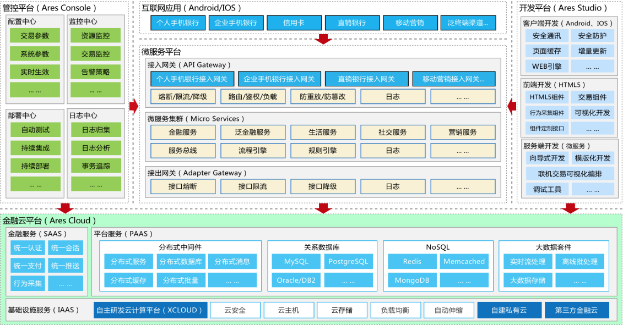This screenshot has width=623, height=325.
Task: Select 日志 in the API Gateway section
Action: tap(393, 96)
